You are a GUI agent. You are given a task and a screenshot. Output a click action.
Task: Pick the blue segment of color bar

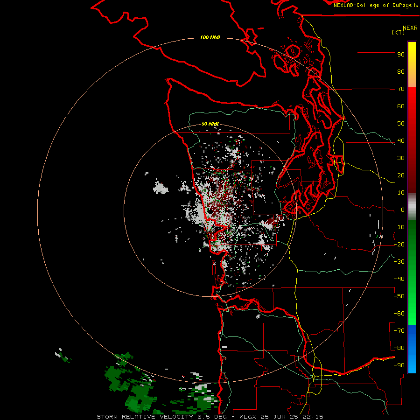(412, 349)
